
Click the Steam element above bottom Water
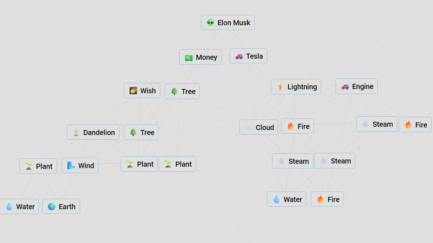coord(293,161)
